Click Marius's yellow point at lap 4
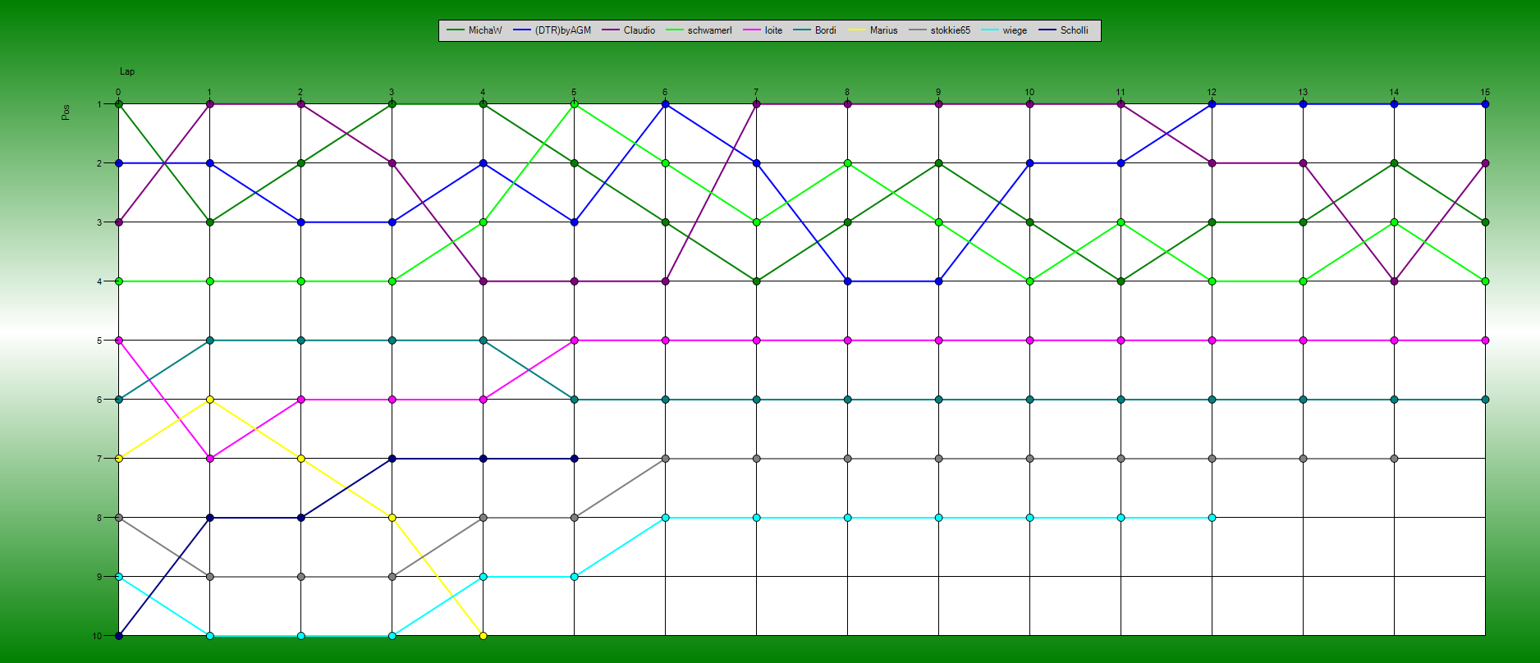This screenshot has height=663, width=1540. (x=483, y=636)
